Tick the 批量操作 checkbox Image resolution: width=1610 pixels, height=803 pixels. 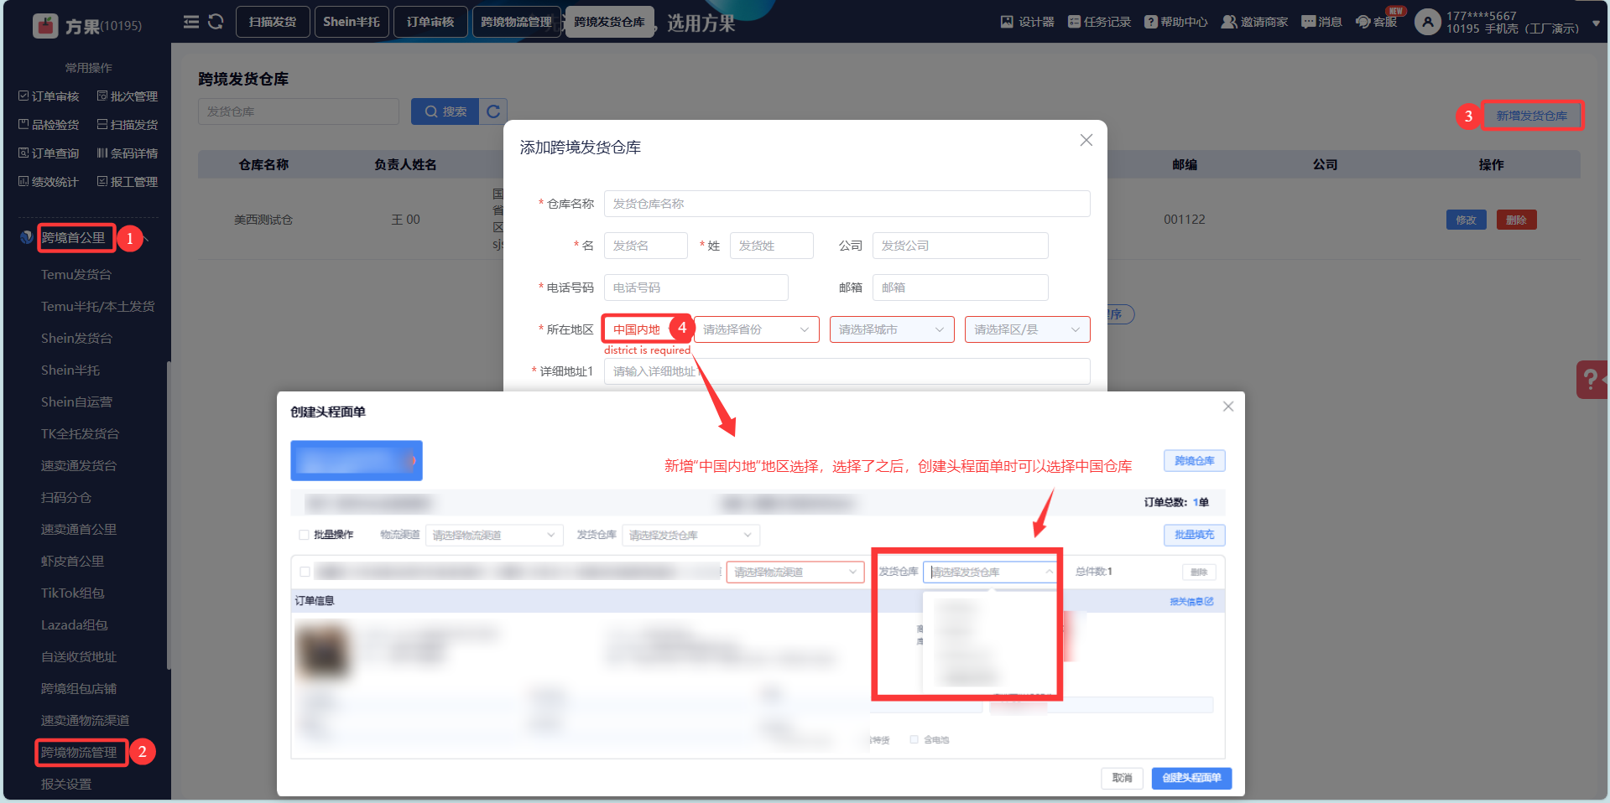click(x=304, y=535)
